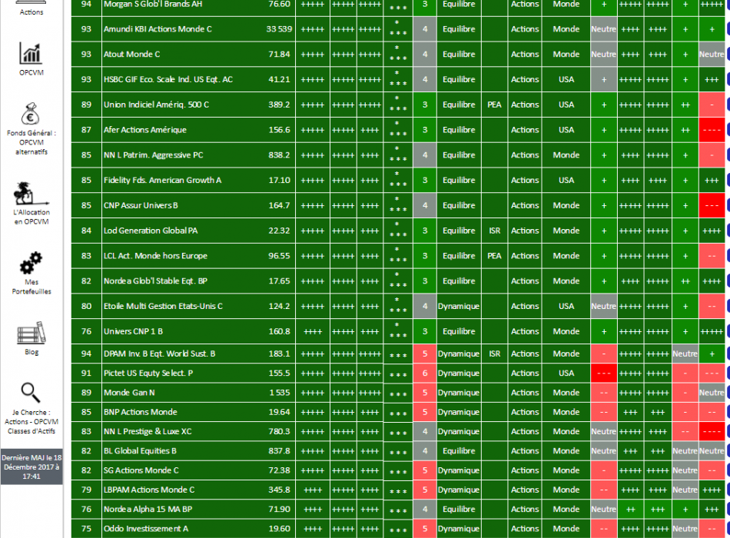The height and width of the screenshot is (538, 730).
Task: Open fund Atout Monde C
Action: tap(131, 54)
